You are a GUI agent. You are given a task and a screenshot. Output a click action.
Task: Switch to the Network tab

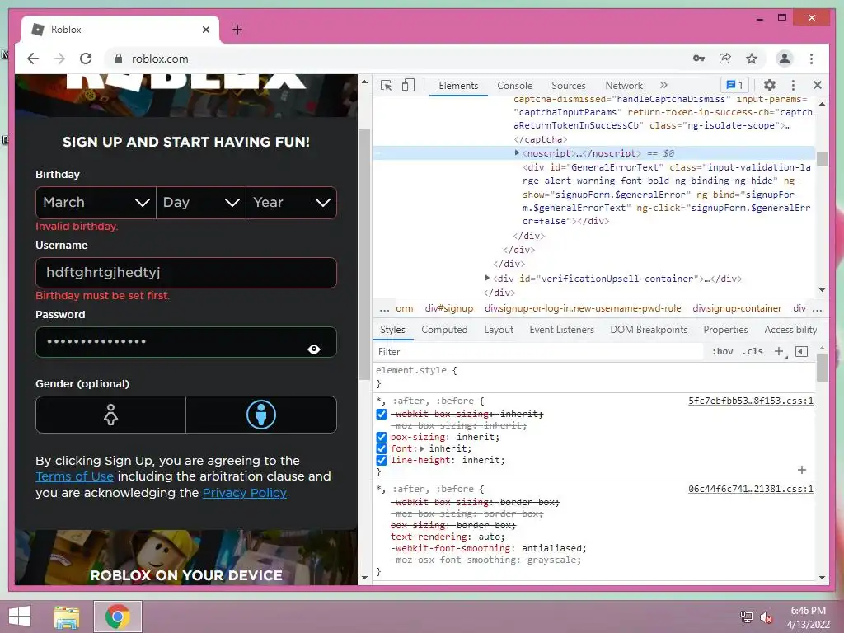[624, 86]
